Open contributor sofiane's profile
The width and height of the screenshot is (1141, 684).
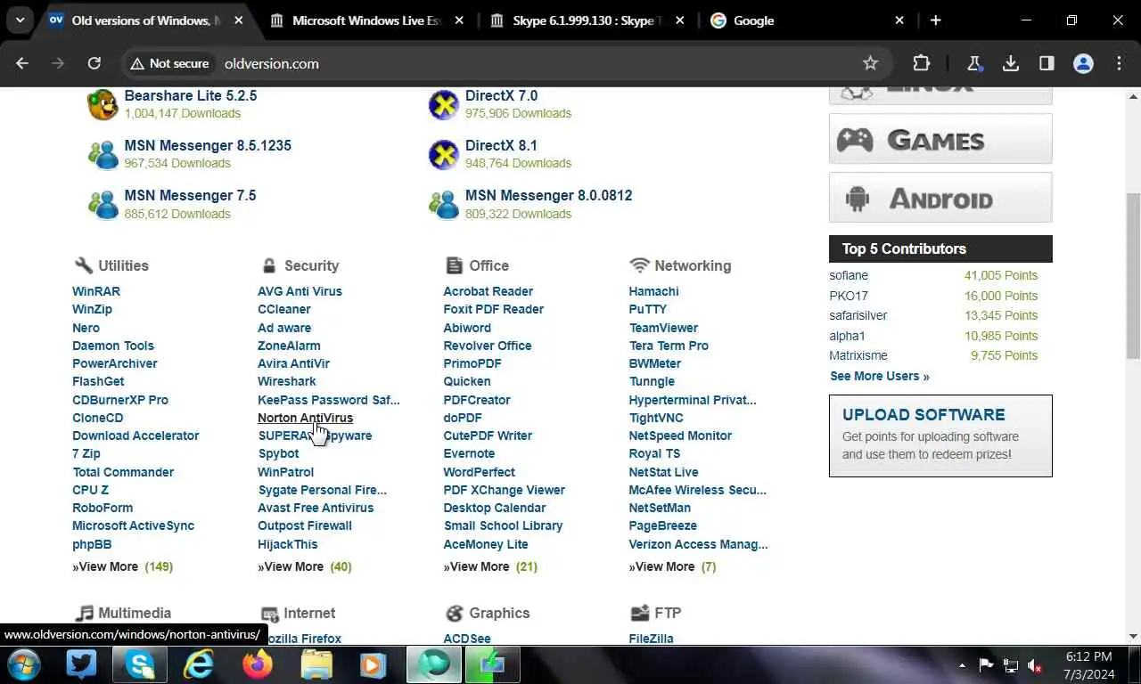pyautogui.click(x=849, y=275)
